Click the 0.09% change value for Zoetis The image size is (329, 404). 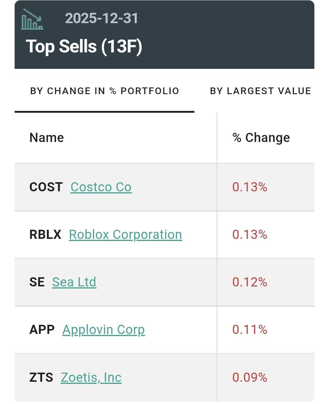click(x=249, y=377)
